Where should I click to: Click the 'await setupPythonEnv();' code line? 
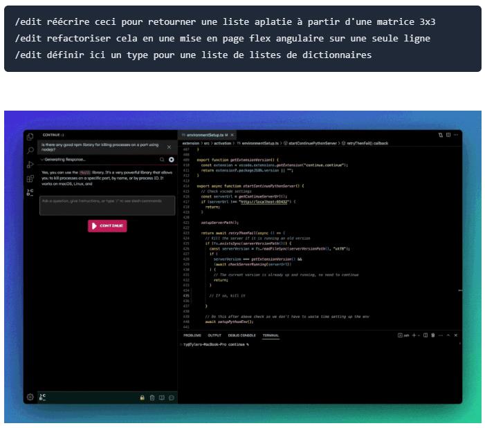[229, 322]
